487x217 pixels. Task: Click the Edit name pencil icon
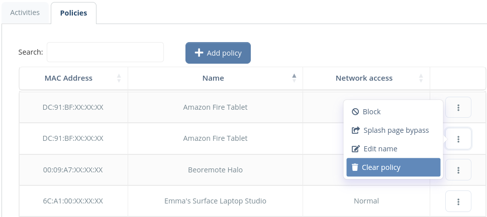click(356, 149)
